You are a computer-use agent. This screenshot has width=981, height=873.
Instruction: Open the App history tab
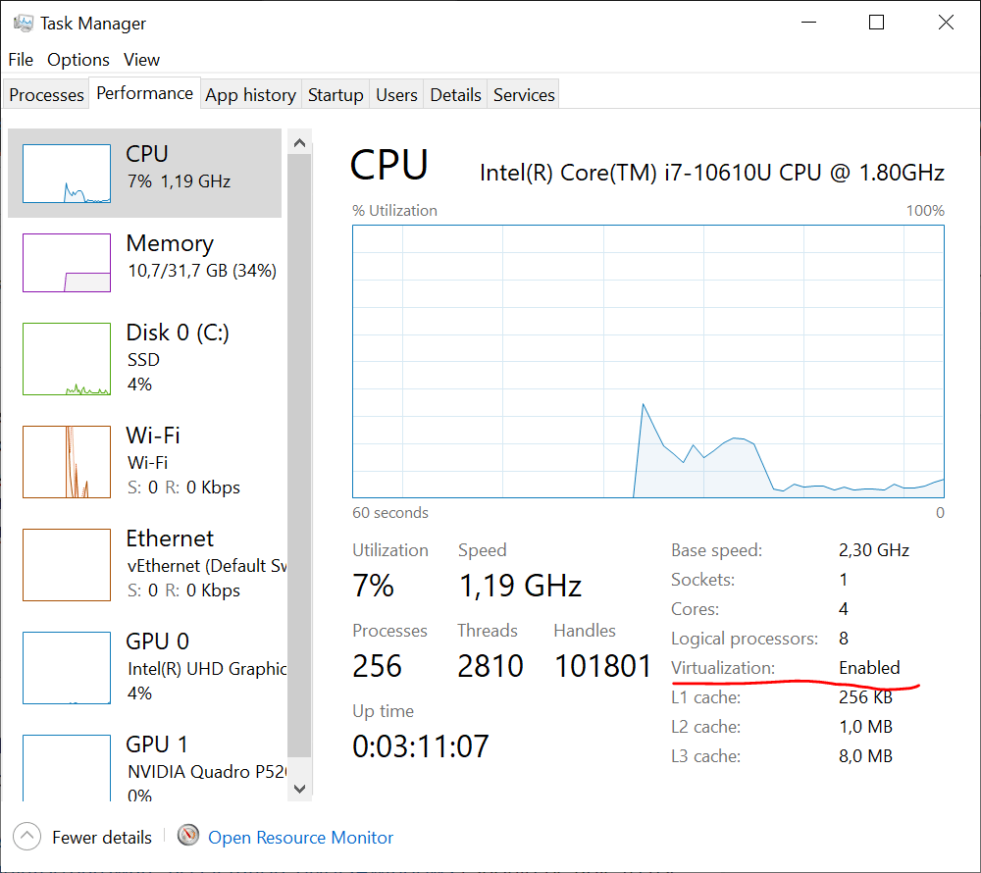click(x=250, y=94)
